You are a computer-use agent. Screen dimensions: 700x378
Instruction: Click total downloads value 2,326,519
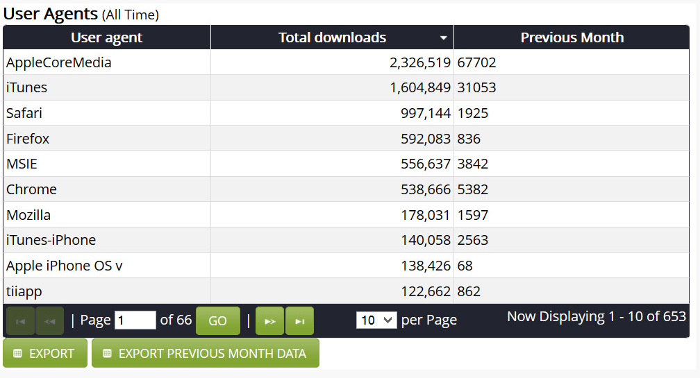(x=420, y=62)
